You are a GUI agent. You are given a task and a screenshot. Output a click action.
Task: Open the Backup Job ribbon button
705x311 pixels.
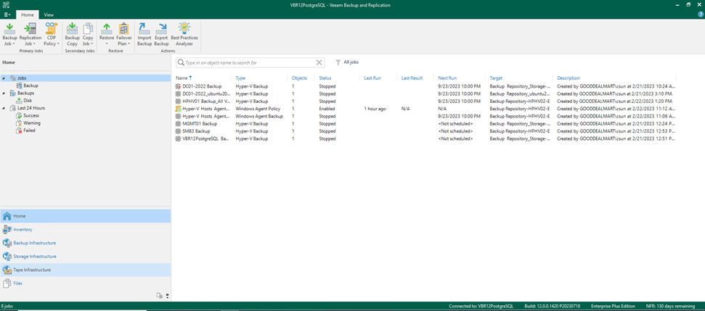(10, 35)
